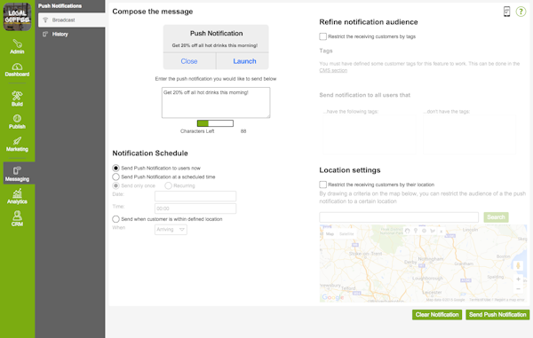This screenshot has width=533, height=338.
Task: Click the Report a map error link
Action: pos(510,300)
